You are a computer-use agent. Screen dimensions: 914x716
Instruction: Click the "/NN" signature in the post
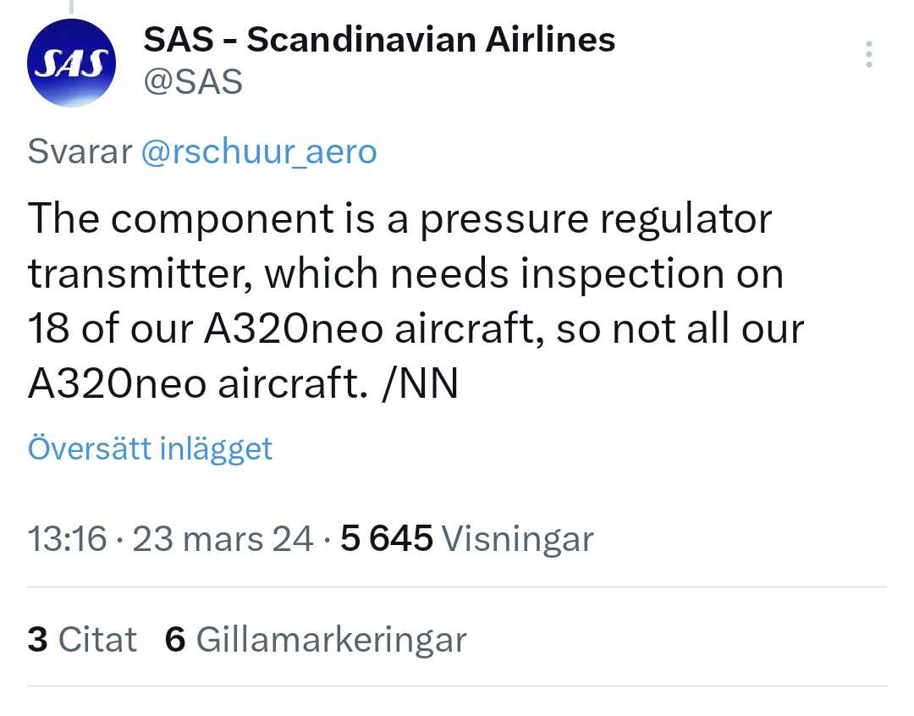[x=421, y=383]
